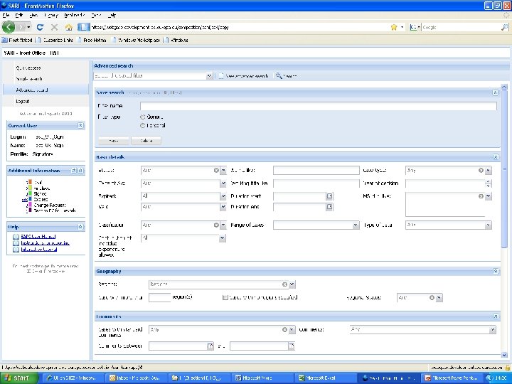Click the Search magnifier icon in toolbar

click(x=279, y=76)
